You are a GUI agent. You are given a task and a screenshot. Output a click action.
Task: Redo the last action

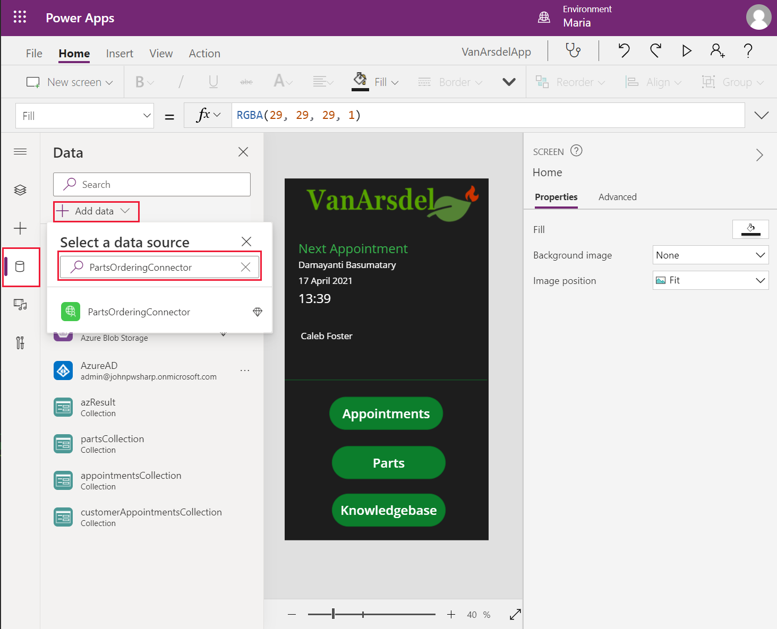(656, 50)
